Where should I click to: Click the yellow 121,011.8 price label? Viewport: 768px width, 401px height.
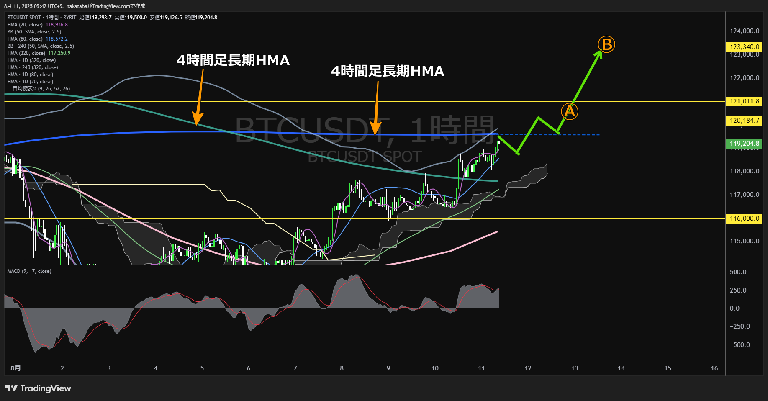(x=744, y=101)
